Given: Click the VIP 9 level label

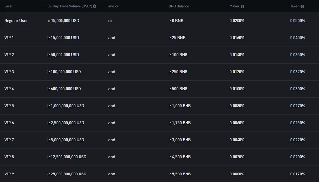Looking at the screenshot, I should click(9, 174).
